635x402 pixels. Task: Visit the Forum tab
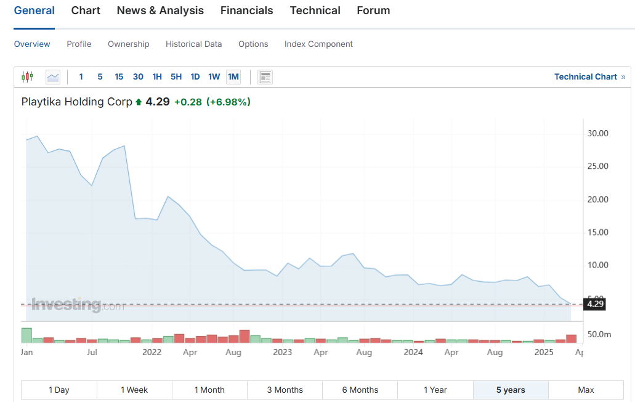coord(373,10)
